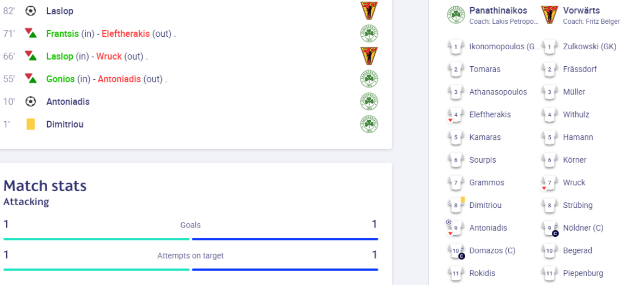Open Gonios player link at 55'
The width and height of the screenshot is (623, 285).
coord(60,79)
